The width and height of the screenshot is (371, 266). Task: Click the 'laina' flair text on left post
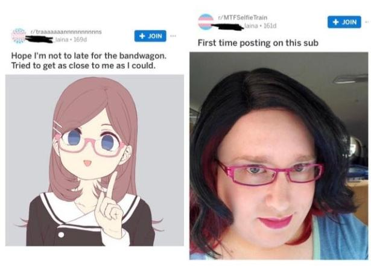(62, 40)
